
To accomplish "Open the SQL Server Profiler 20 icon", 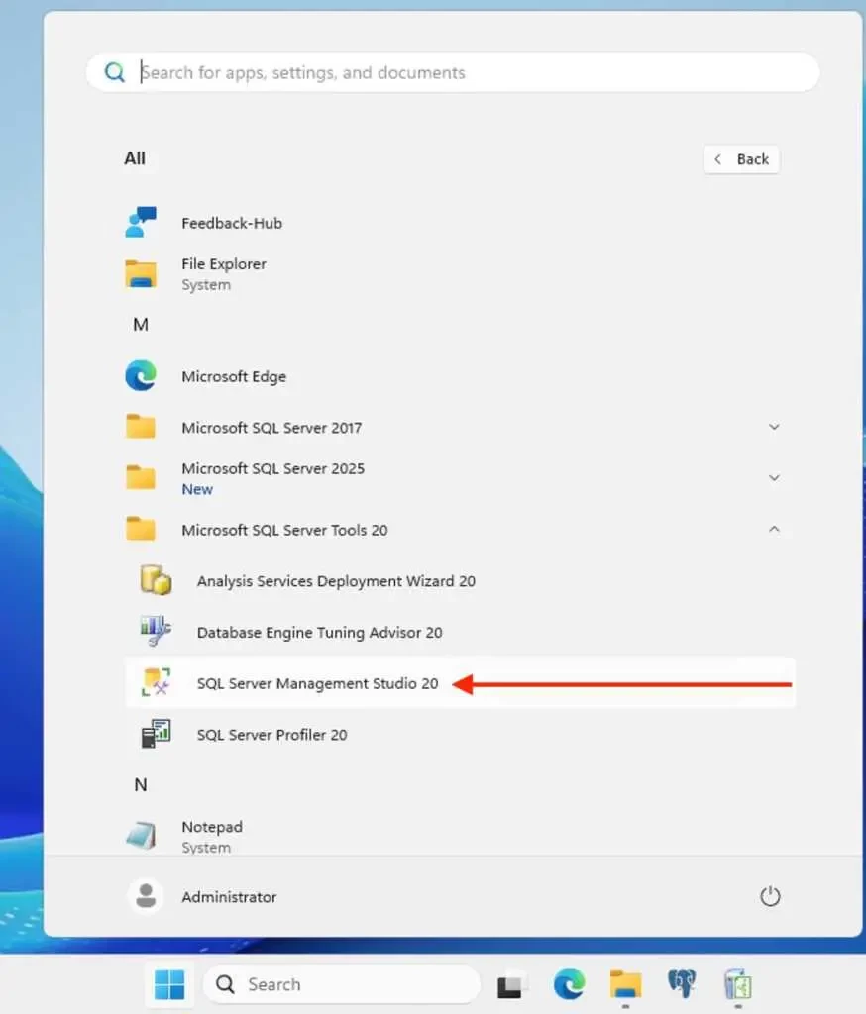I will 156,734.
